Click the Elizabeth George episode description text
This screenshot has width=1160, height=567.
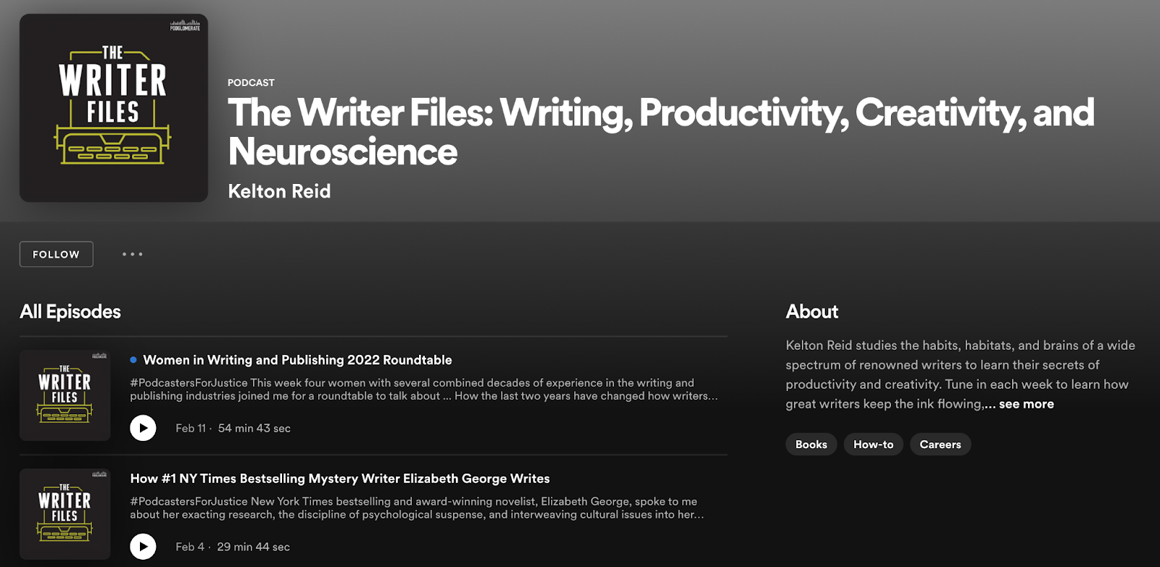417,508
